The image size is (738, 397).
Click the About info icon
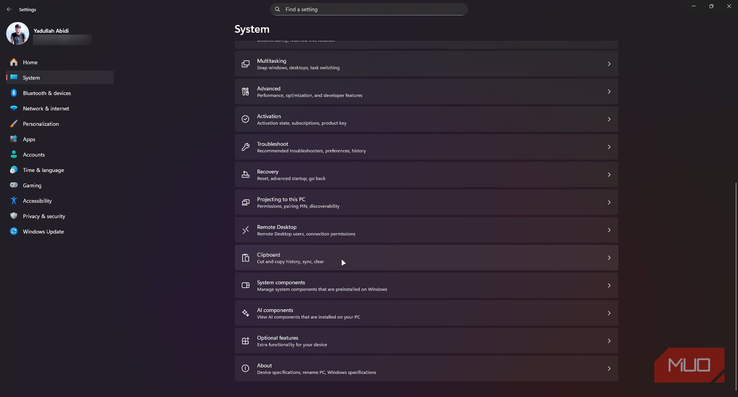point(245,369)
